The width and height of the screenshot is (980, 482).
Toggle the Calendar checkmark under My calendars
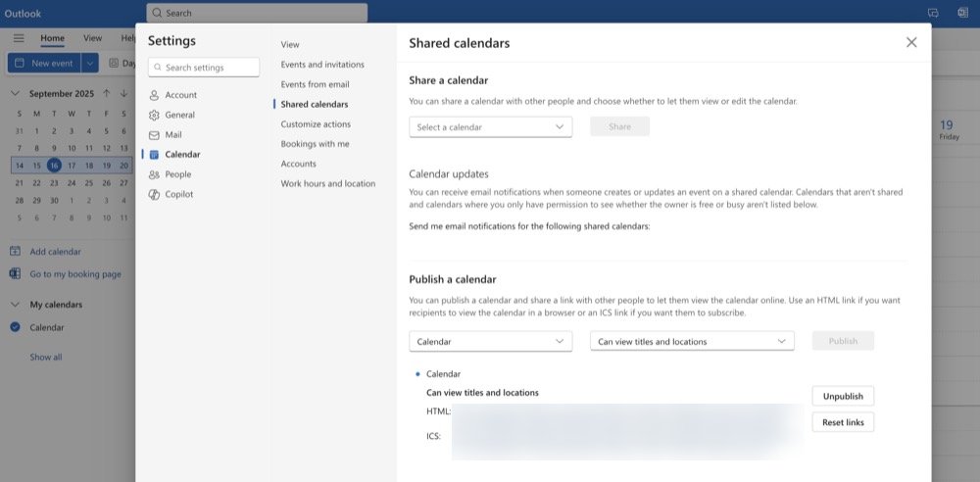(15, 327)
